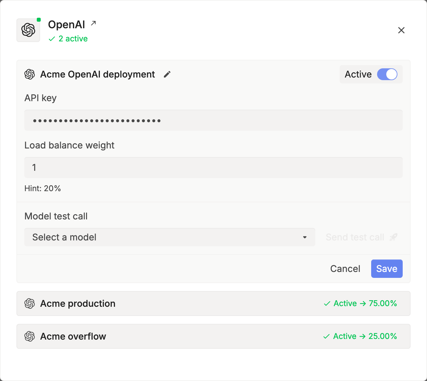Click the 2 active status text
427x381 pixels.
click(68, 39)
